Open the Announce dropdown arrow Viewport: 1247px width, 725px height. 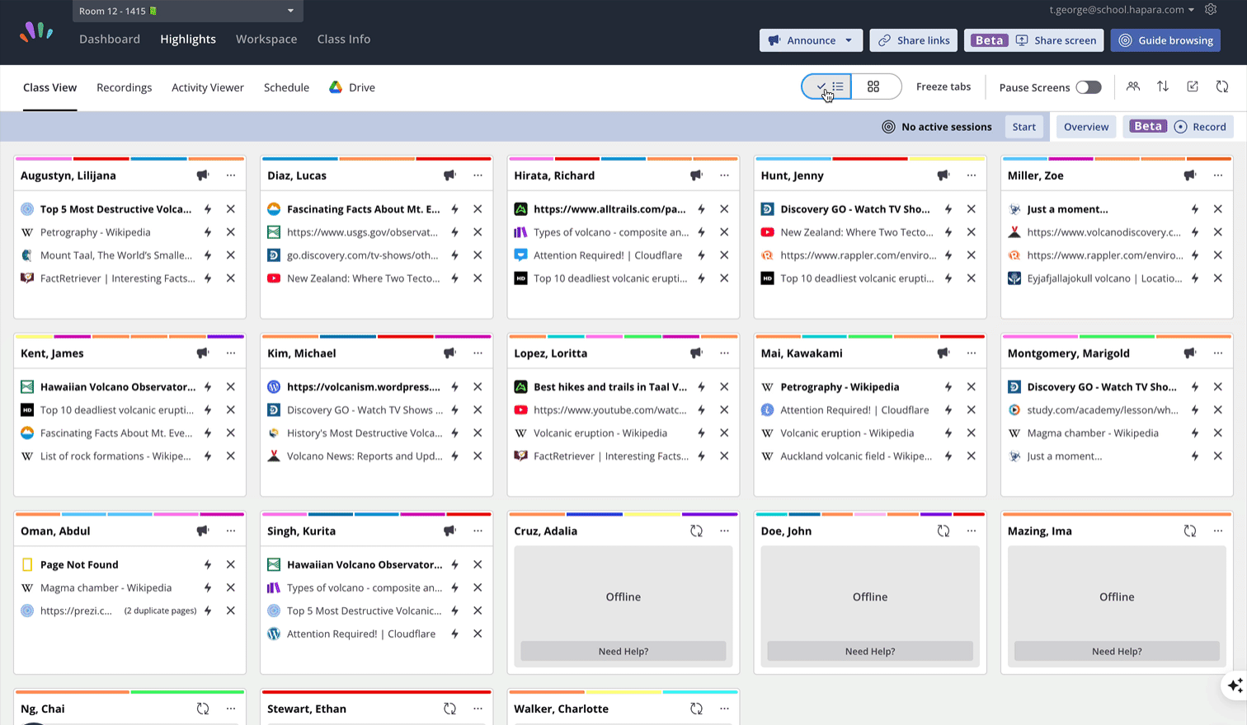(x=849, y=40)
